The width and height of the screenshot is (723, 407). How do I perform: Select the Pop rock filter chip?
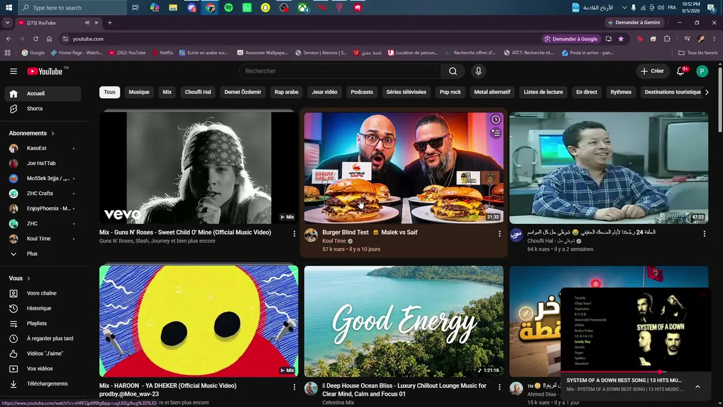450,92
